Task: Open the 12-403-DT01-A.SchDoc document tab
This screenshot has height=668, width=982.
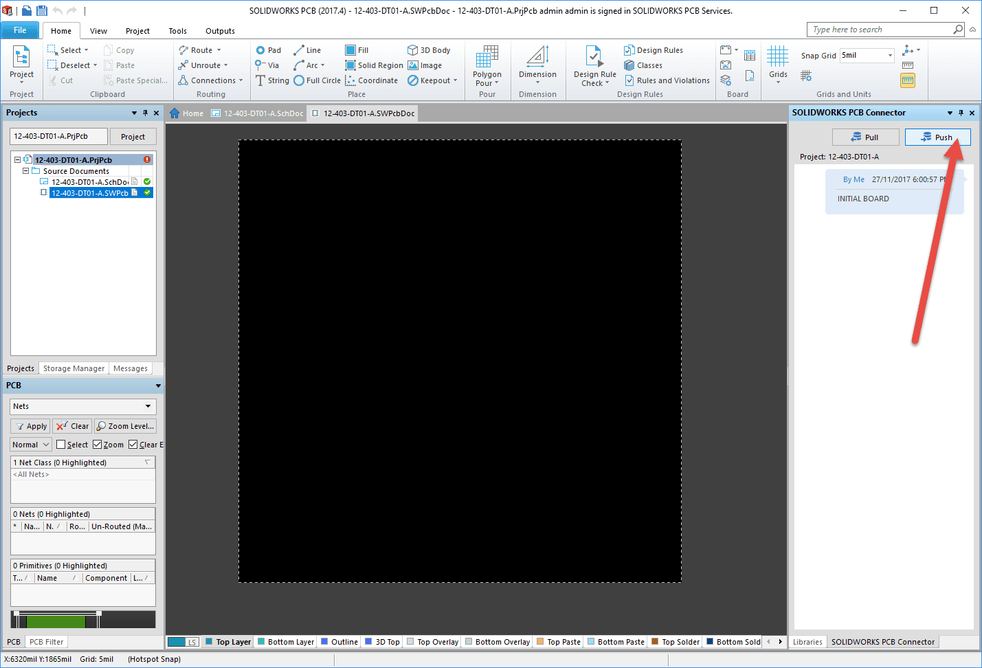Action: [258, 113]
